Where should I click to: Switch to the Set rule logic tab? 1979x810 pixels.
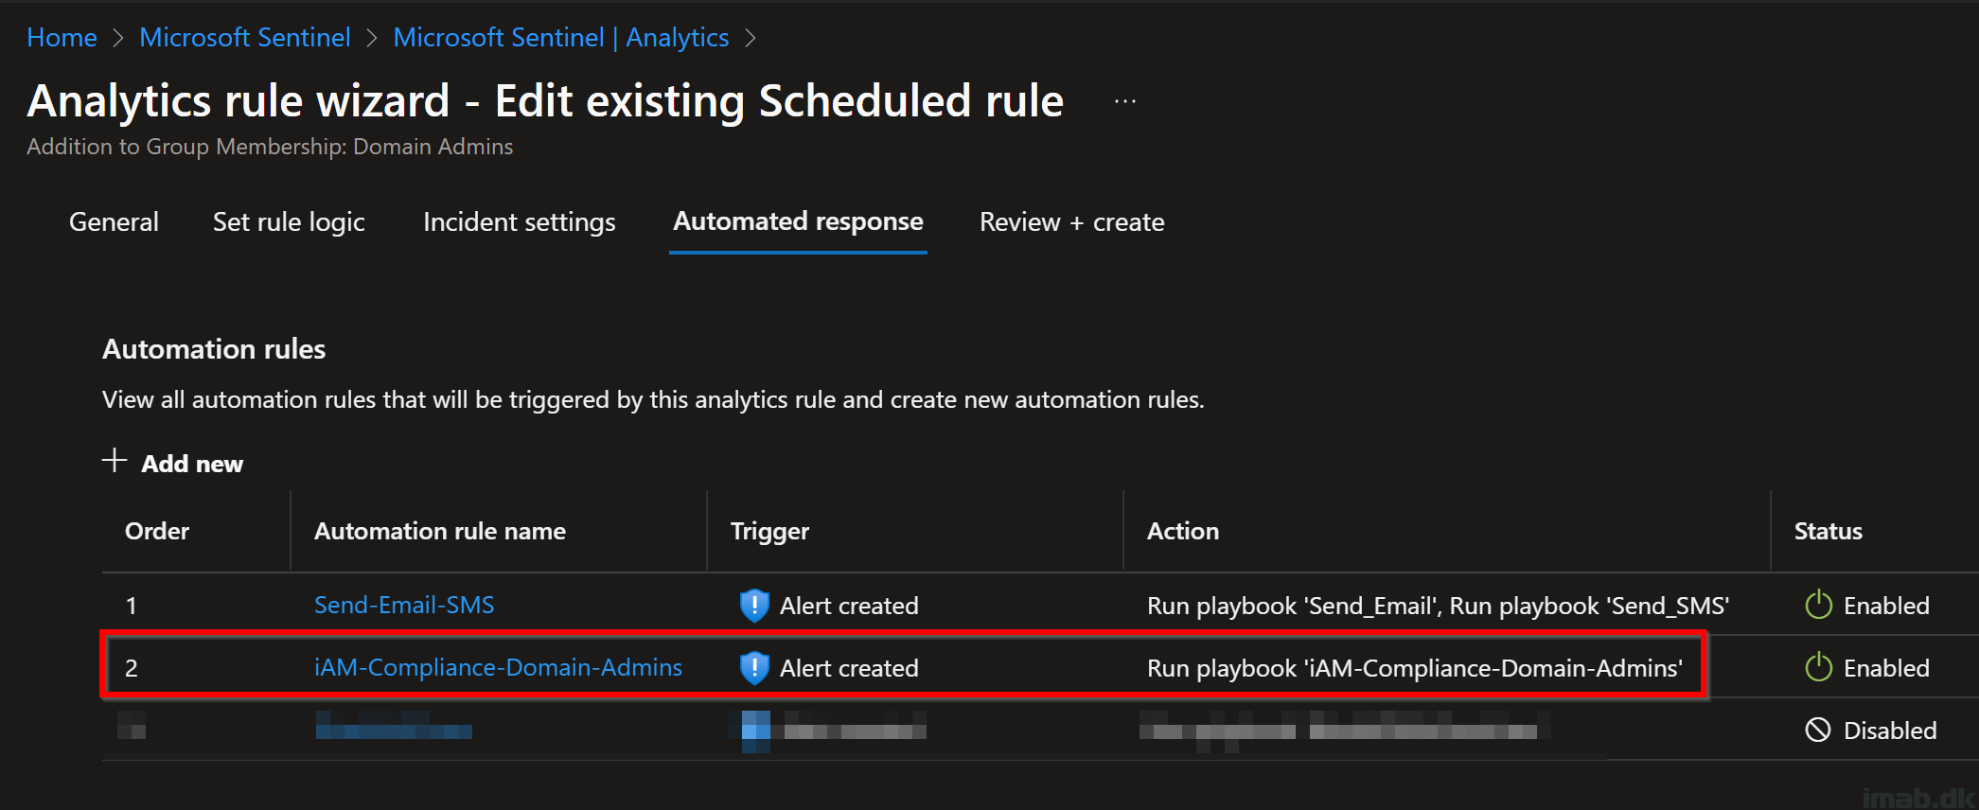(x=289, y=221)
